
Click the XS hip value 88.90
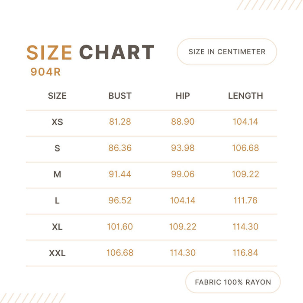183,122
